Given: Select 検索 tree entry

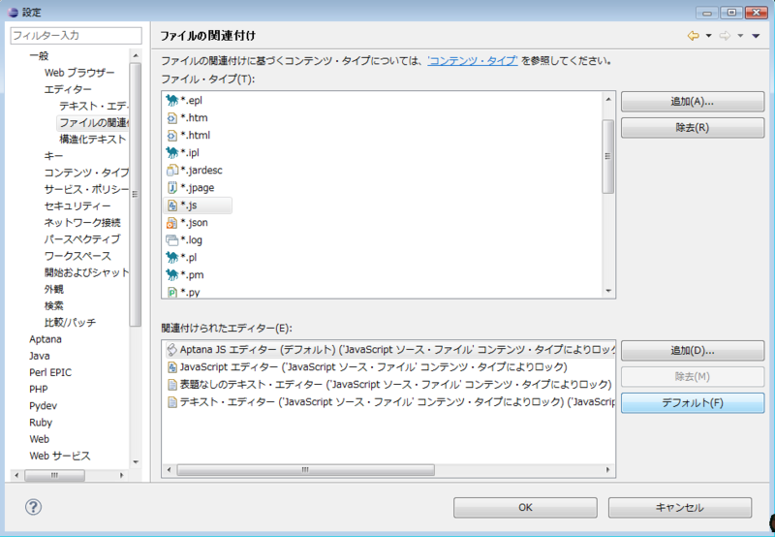Looking at the screenshot, I should click(54, 305).
